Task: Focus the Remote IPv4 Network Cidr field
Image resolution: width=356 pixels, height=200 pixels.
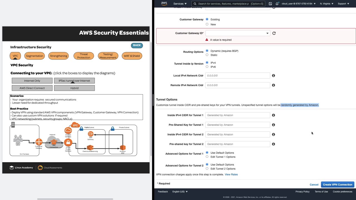Action: click(x=238, y=85)
